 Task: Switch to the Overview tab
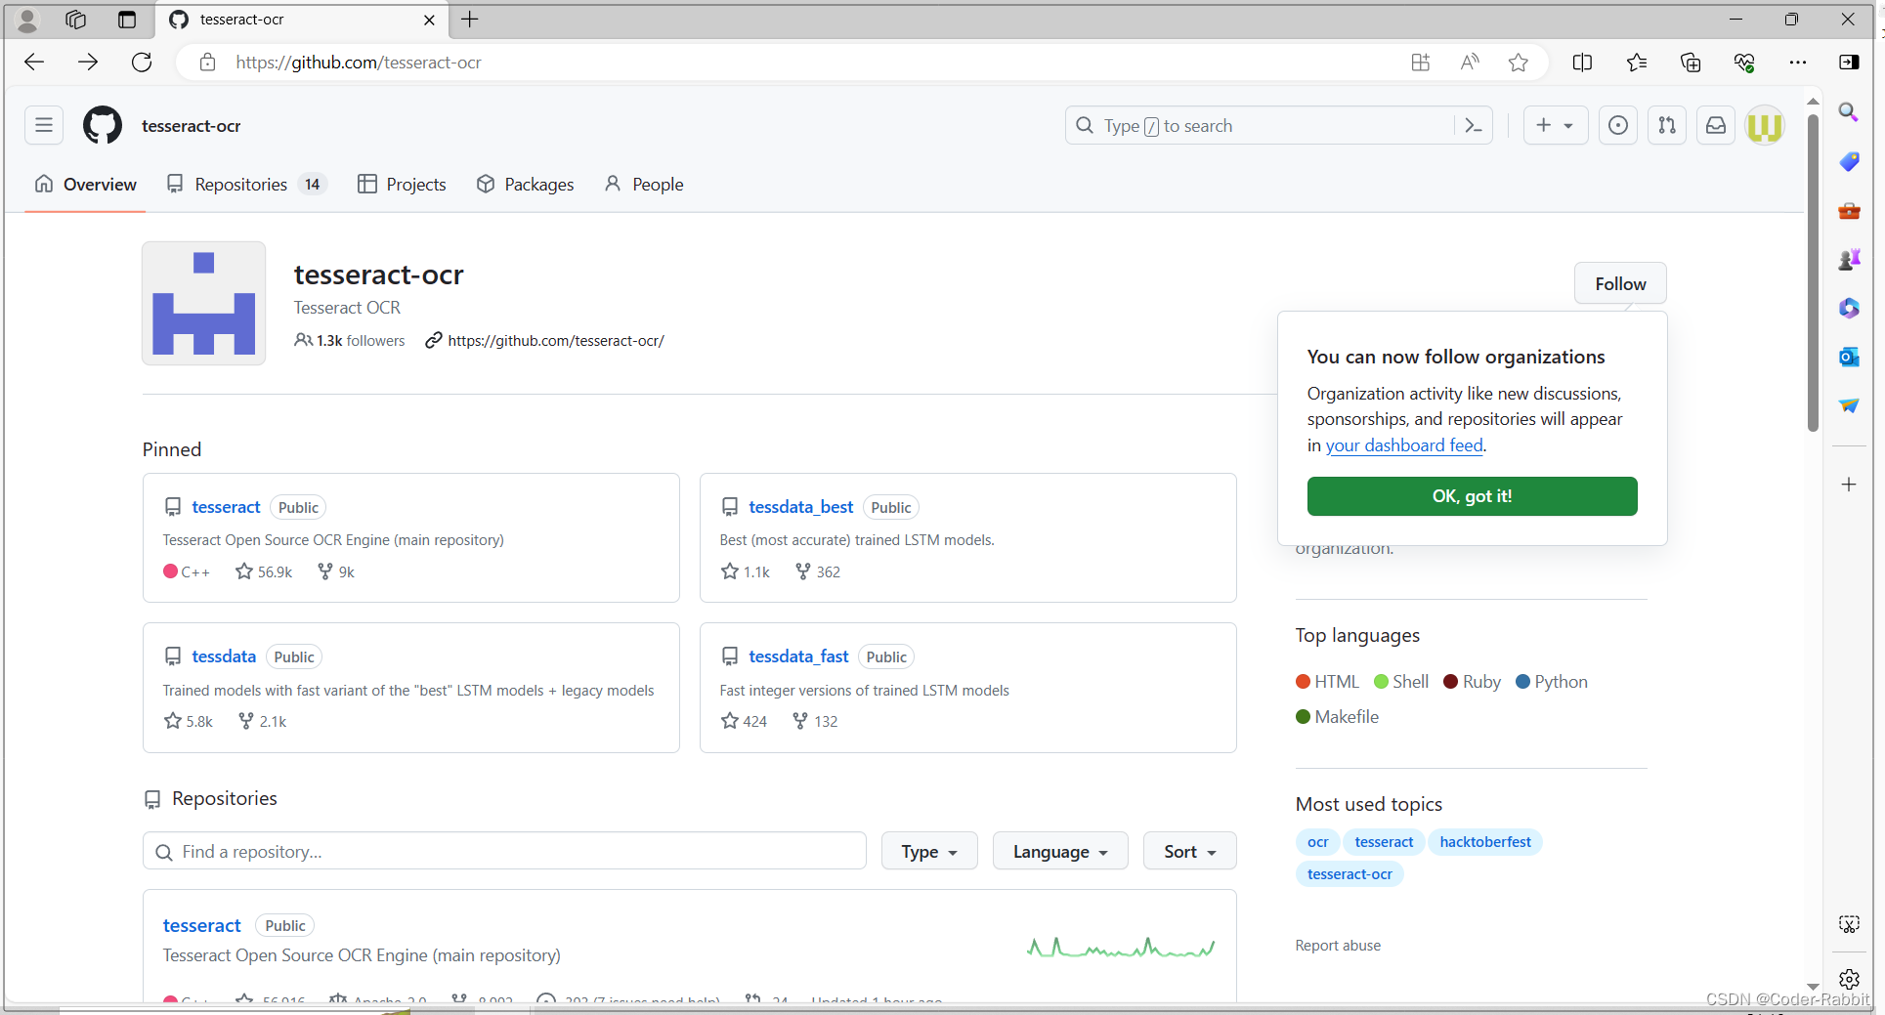86,184
